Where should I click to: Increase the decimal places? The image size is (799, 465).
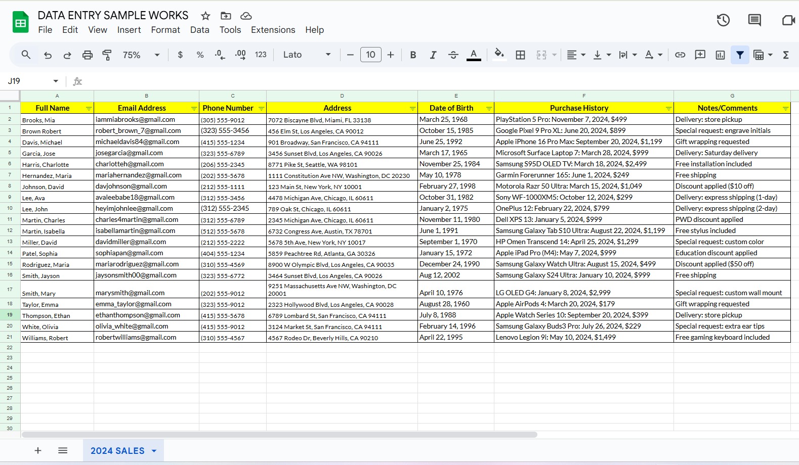point(240,55)
